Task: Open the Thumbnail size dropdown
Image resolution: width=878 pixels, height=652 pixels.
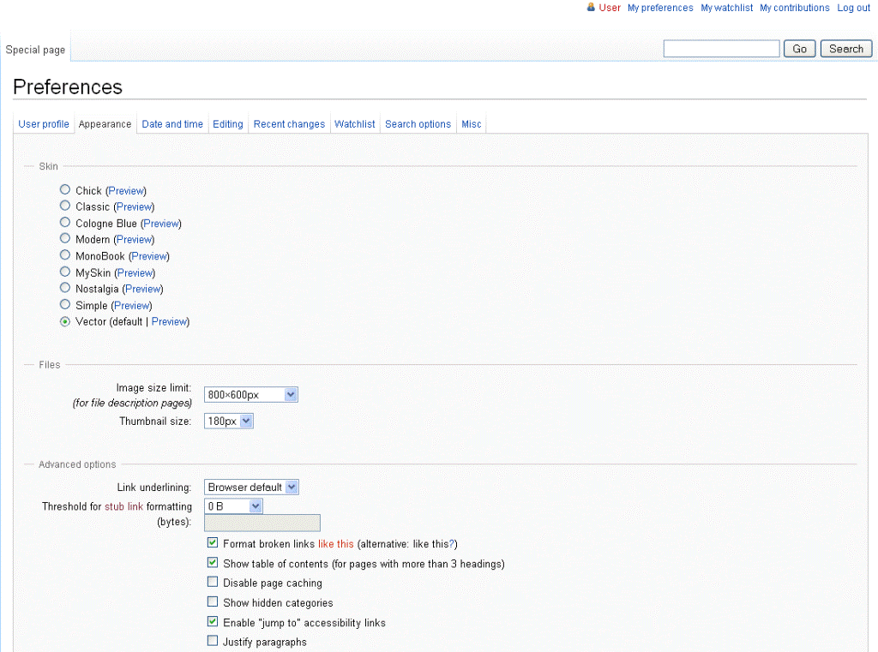Action: (228, 421)
